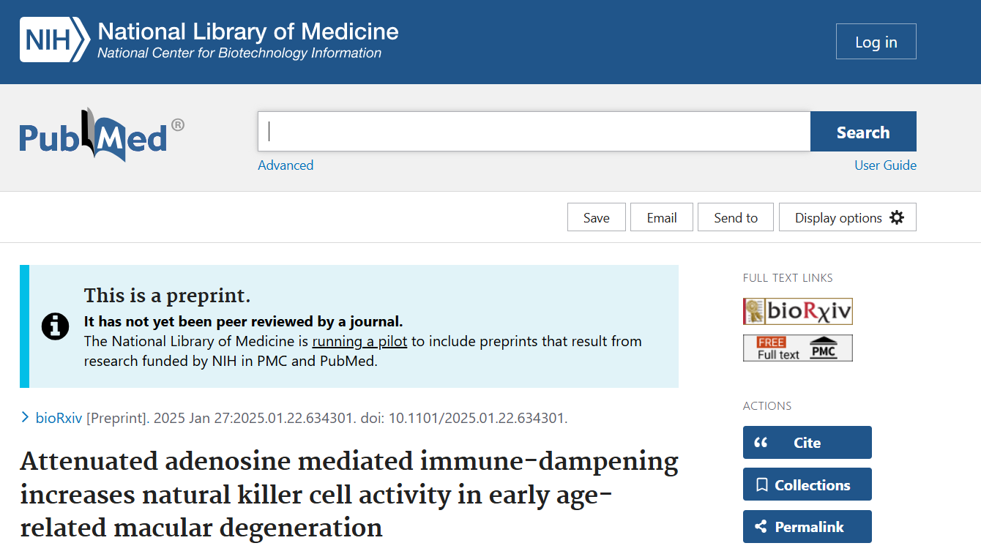Click the Save button
Image resolution: width=981 pixels, height=554 pixels.
point(596,217)
